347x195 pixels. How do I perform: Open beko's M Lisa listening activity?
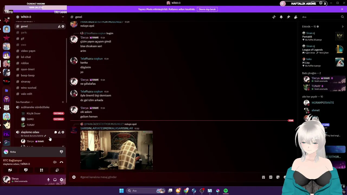[x=323, y=62]
